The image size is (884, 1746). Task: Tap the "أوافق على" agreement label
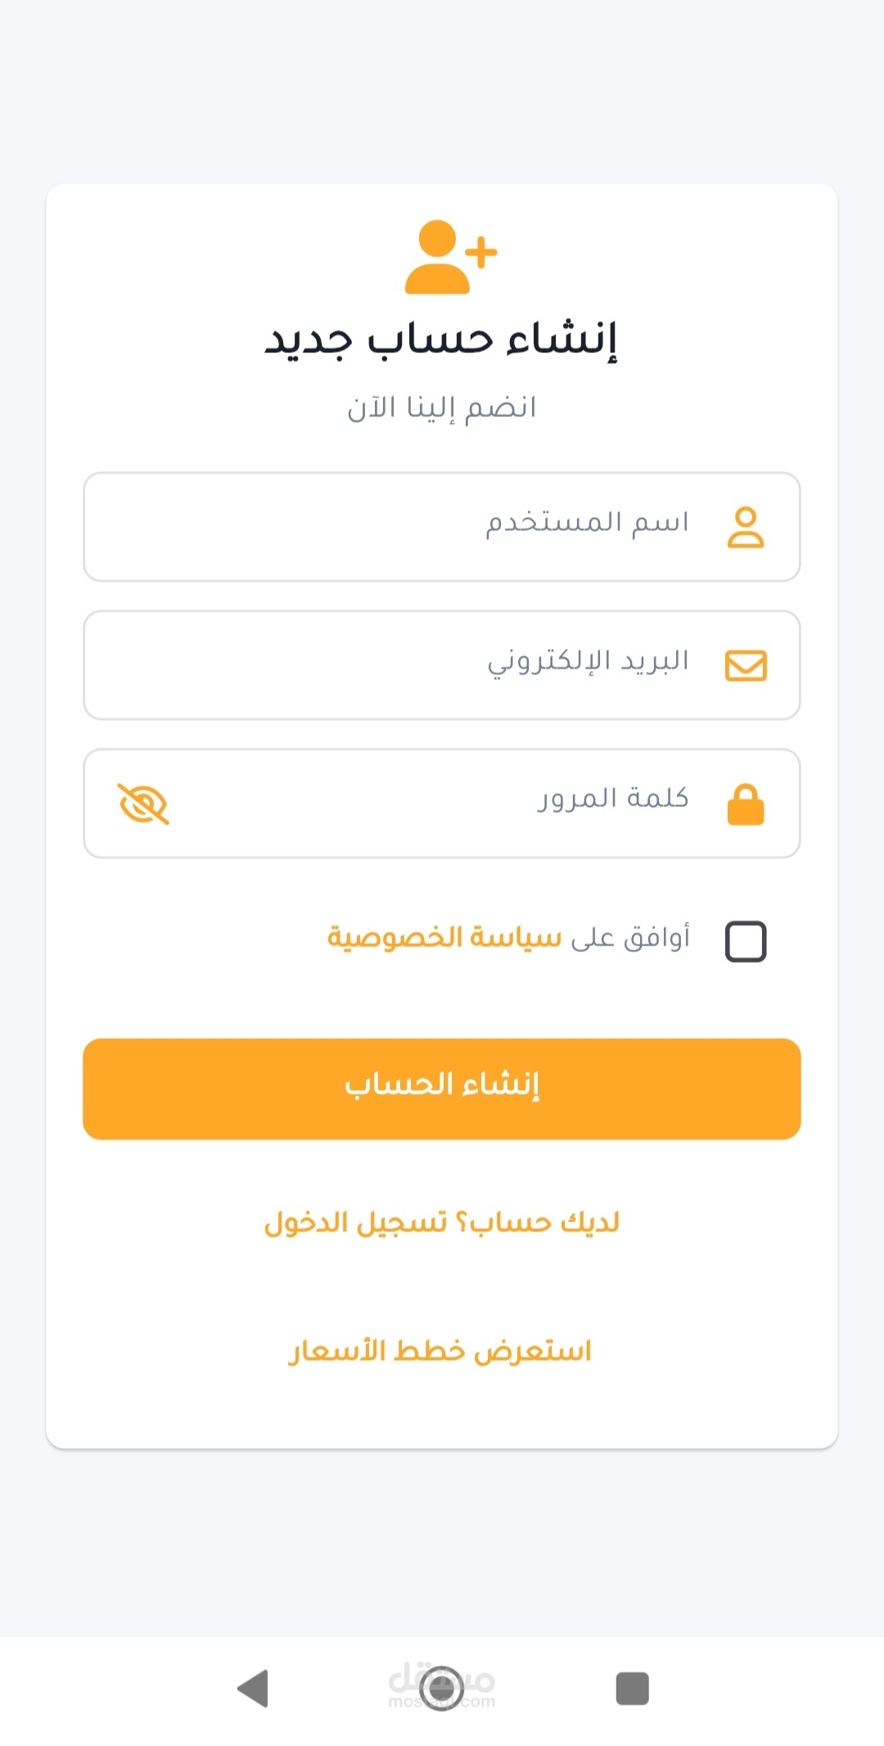tap(630, 937)
